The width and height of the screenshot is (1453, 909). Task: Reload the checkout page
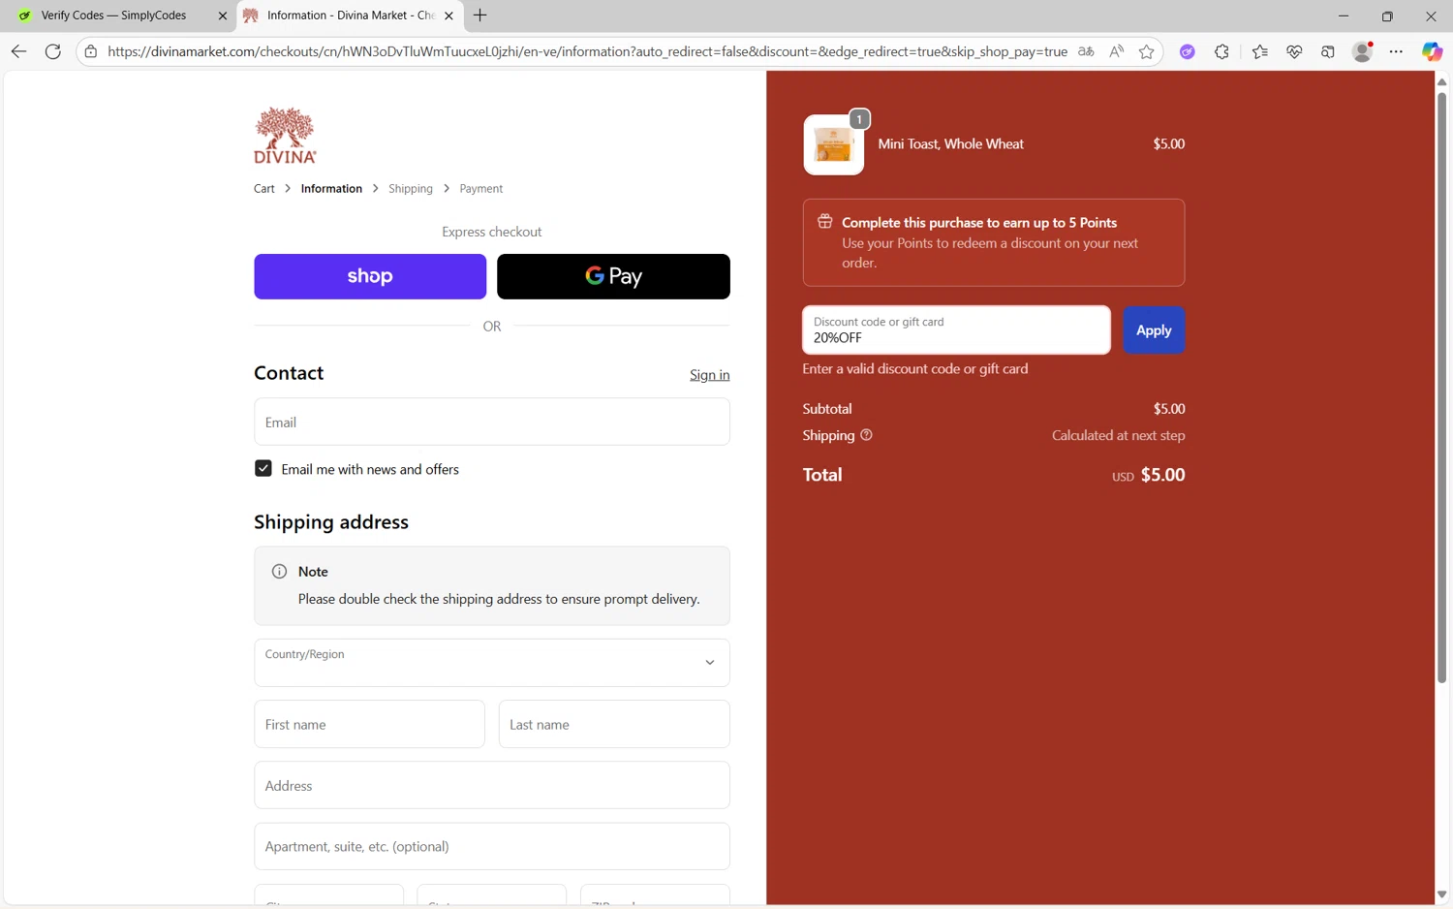pyautogui.click(x=53, y=51)
